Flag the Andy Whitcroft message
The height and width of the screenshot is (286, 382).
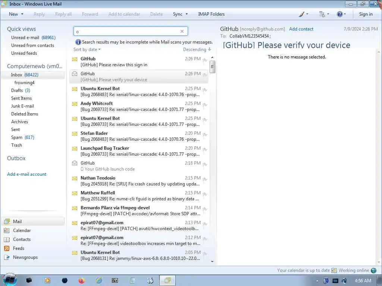(205, 105)
